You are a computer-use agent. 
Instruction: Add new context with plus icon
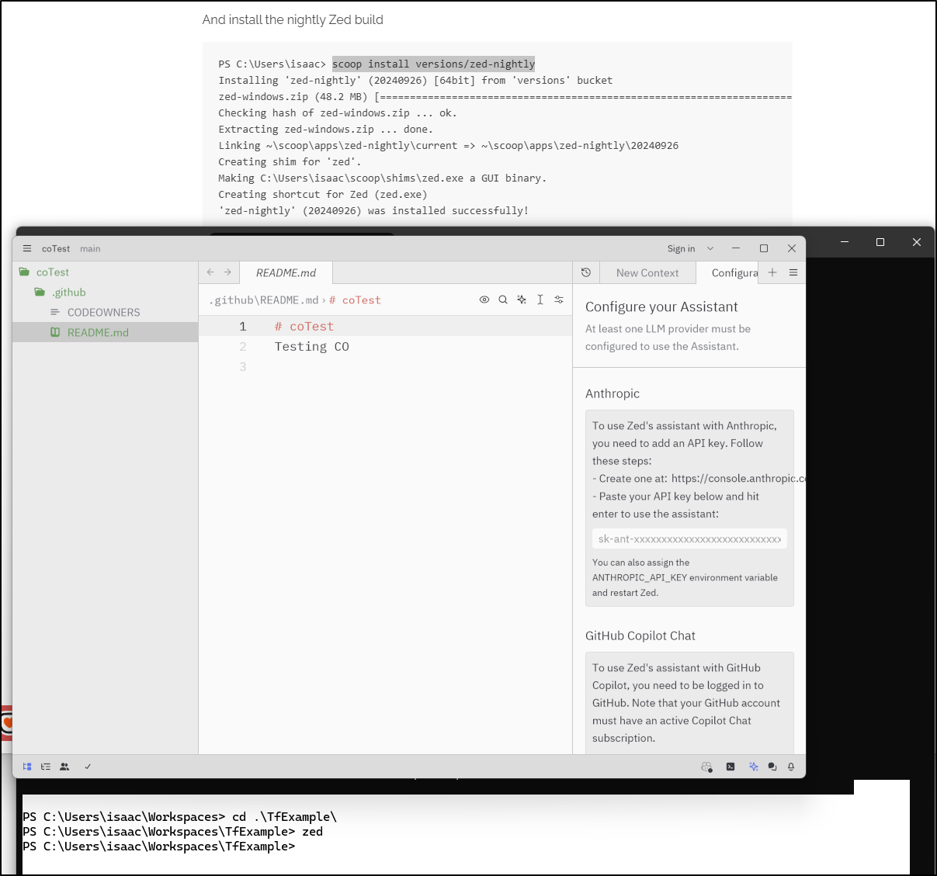click(772, 272)
